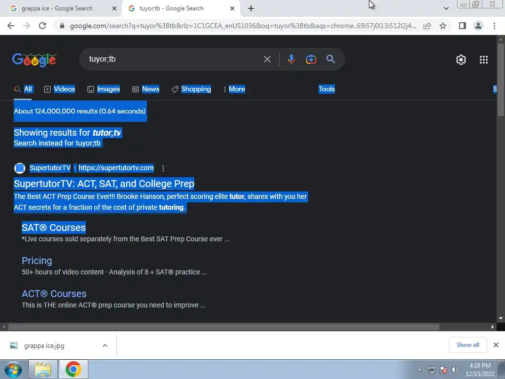Open the tab search dropdown
Viewport: 505px width, 379px height.
click(x=446, y=8)
